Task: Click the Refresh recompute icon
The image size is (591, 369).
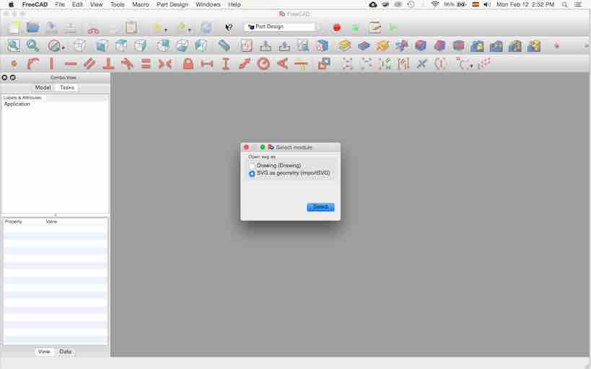Action: pos(206,27)
